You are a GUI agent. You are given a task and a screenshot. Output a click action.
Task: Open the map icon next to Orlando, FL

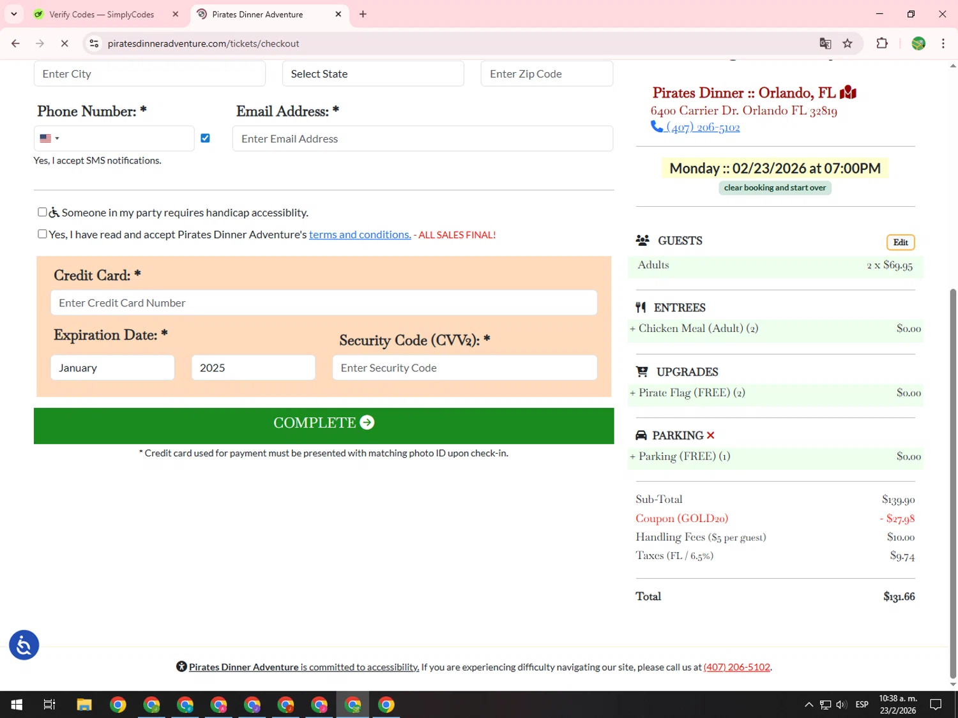coord(848,93)
